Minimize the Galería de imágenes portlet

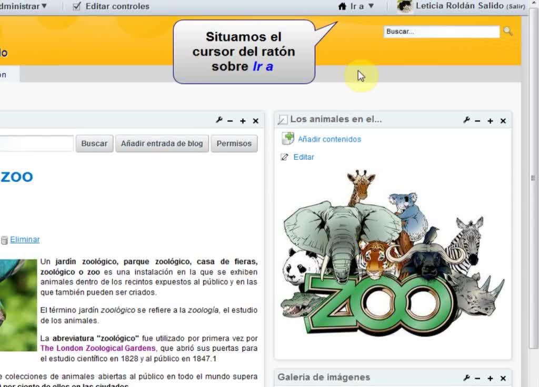tap(477, 379)
